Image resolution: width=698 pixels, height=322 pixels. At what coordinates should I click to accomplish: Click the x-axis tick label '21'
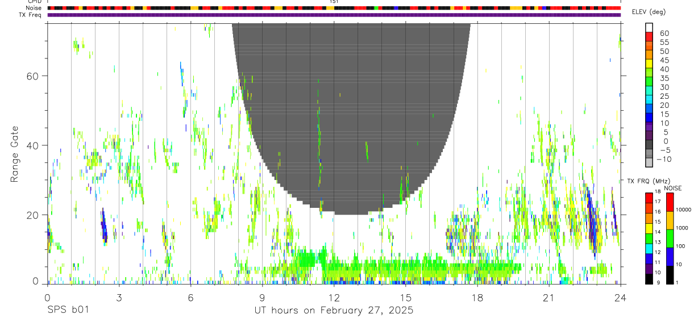[x=549, y=298]
